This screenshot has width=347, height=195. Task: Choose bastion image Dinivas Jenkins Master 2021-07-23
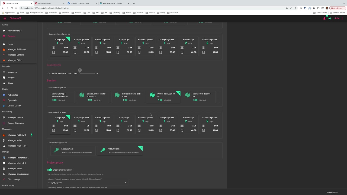point(93,97)
